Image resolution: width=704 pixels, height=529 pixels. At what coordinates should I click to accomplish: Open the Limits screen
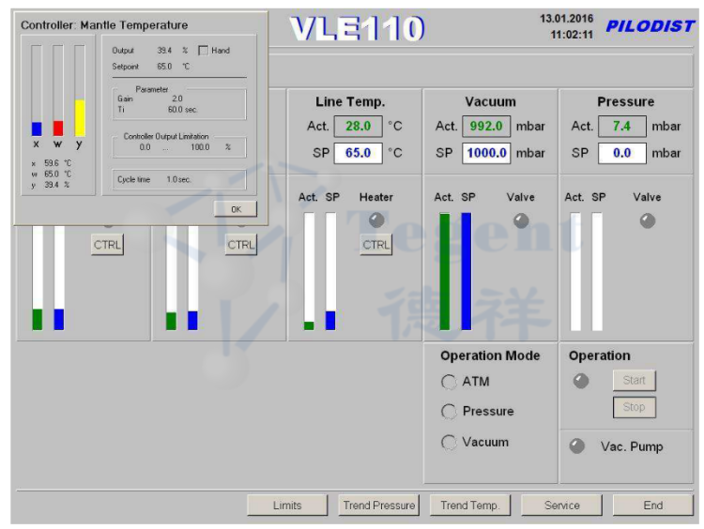tap(287, 506)
